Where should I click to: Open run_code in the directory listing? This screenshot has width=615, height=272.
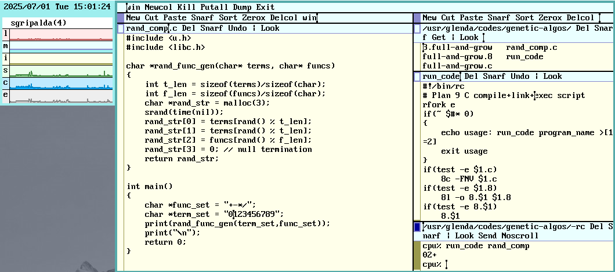pyautogui.click(x=525, y=57)
